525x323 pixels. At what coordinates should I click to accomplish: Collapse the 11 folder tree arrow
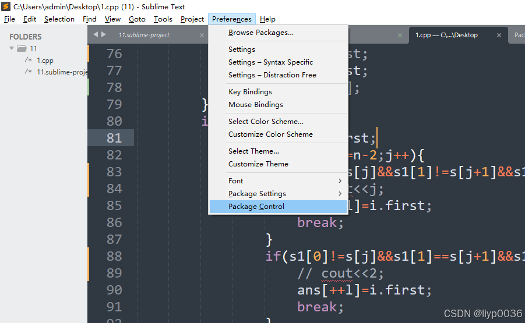coord(12,48)
